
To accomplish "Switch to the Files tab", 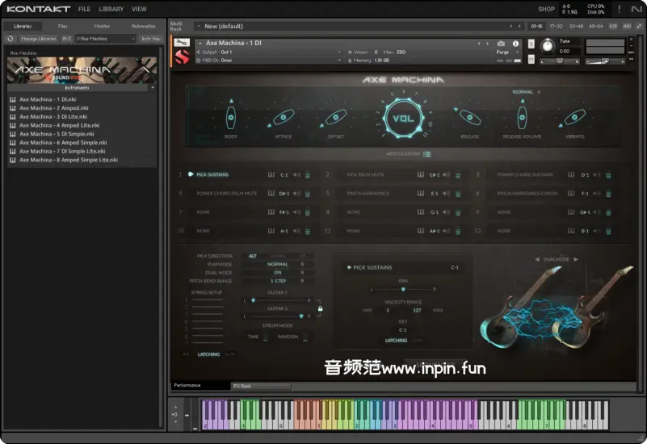I will click(x=63, y=26).
